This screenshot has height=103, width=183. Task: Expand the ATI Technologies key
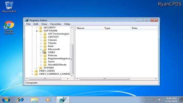41,34
